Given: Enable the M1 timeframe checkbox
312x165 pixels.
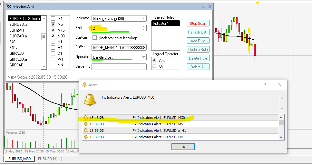Looking at the screenshot, I should (53, 18).
